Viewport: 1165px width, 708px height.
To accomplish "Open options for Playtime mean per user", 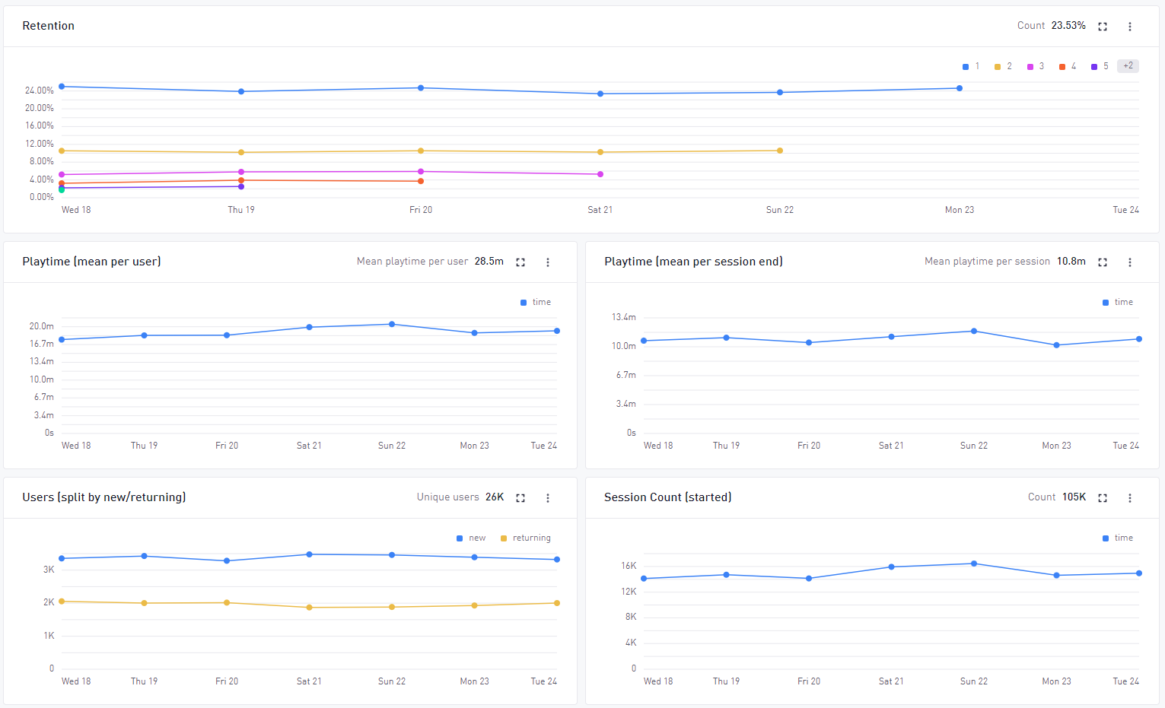I will (x=548, y=262).
